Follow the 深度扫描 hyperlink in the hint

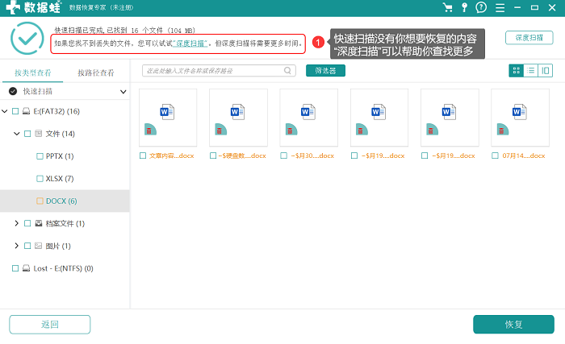[x=190, y=44]
